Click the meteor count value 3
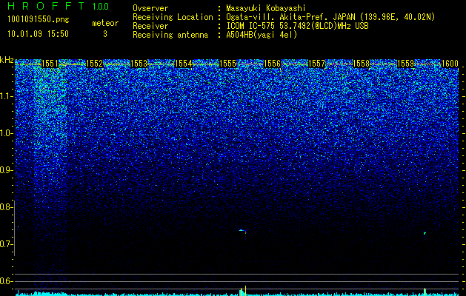 tap(105, 34)
